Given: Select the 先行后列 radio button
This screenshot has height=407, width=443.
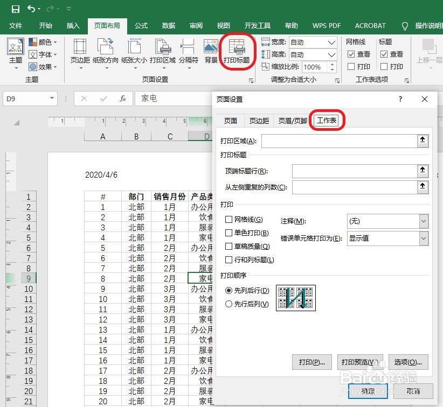Looking at the screenshot, I should click(x=227, y=304).
